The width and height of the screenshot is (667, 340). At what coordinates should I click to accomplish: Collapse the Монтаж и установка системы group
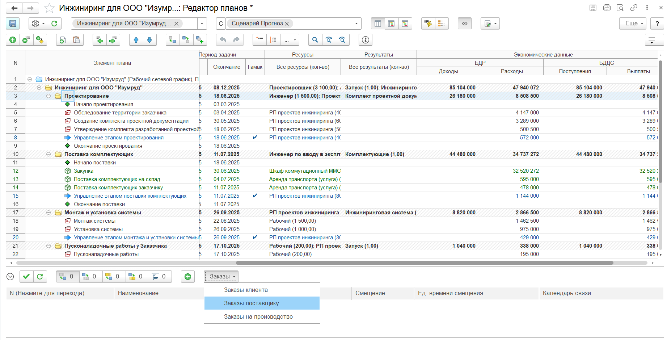pos(48,213)
